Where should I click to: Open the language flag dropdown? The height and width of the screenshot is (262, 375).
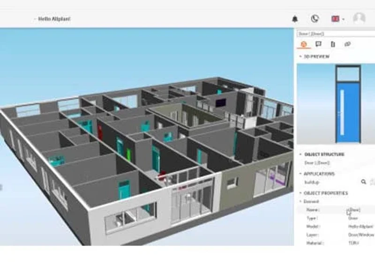coord(337,19)
